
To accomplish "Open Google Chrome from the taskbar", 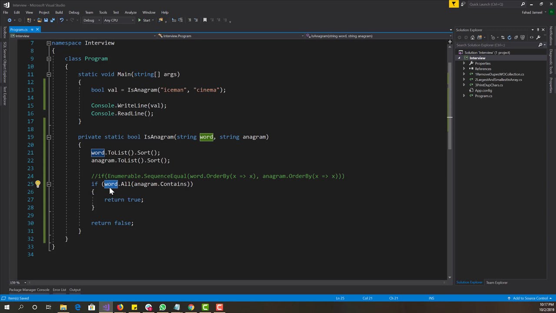I will click(x=191, y=307).
